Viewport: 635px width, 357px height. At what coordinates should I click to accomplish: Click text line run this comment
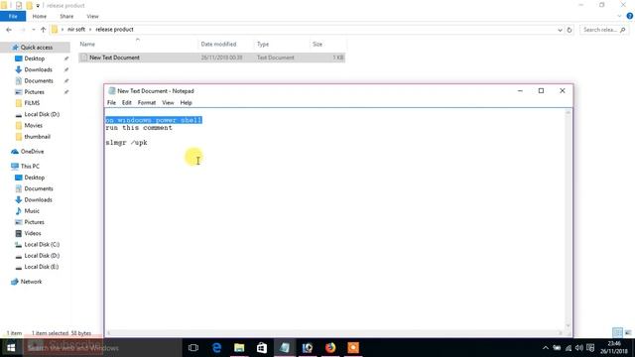click(139, 128)
